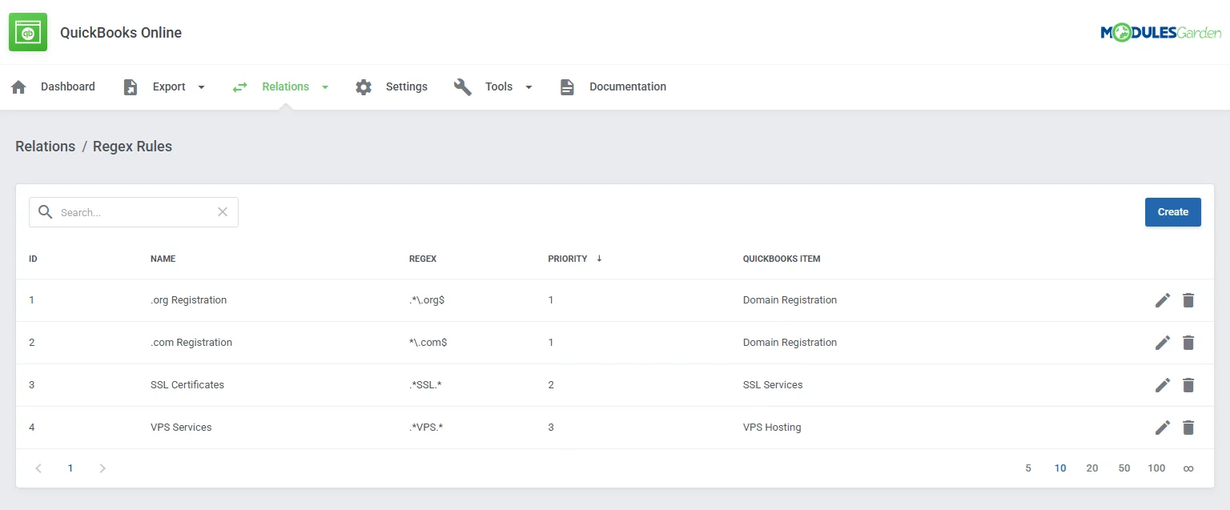Click the Search input field
Screen dimensions: 1230x510
[x=134, y=212]
